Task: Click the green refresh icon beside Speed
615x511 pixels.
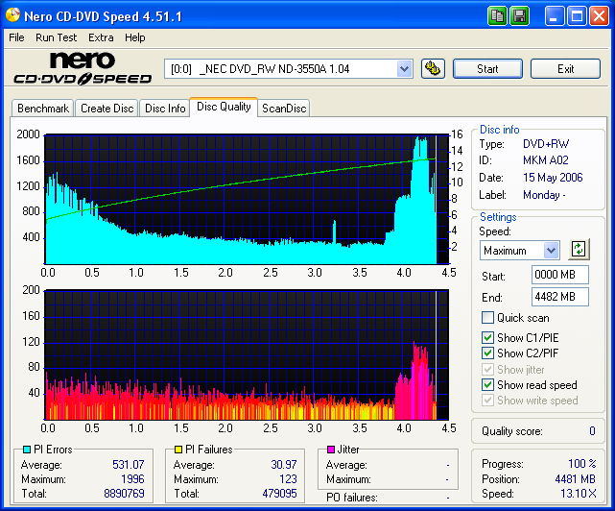Action: coord(578,250)
